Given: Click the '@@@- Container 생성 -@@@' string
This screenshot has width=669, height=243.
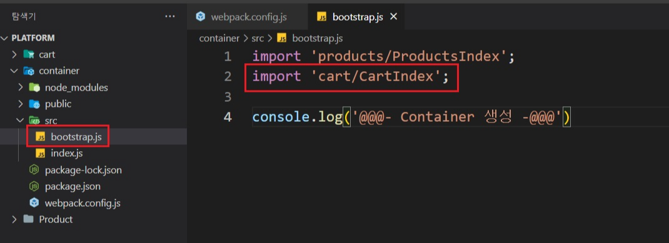Looking at the screenshot, I should pos(456,117).
